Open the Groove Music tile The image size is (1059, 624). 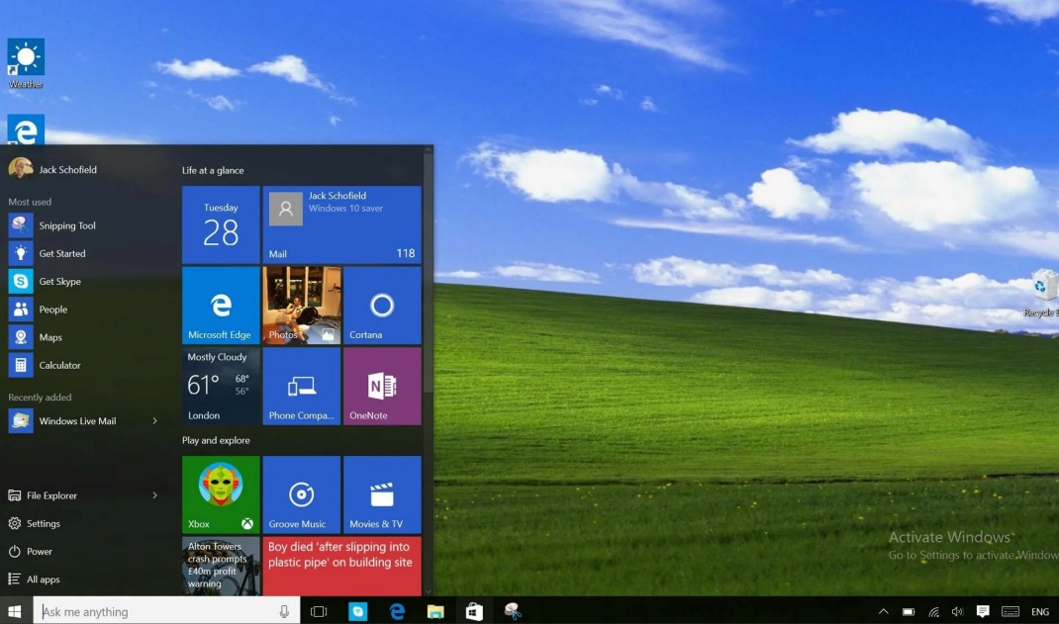302,494
